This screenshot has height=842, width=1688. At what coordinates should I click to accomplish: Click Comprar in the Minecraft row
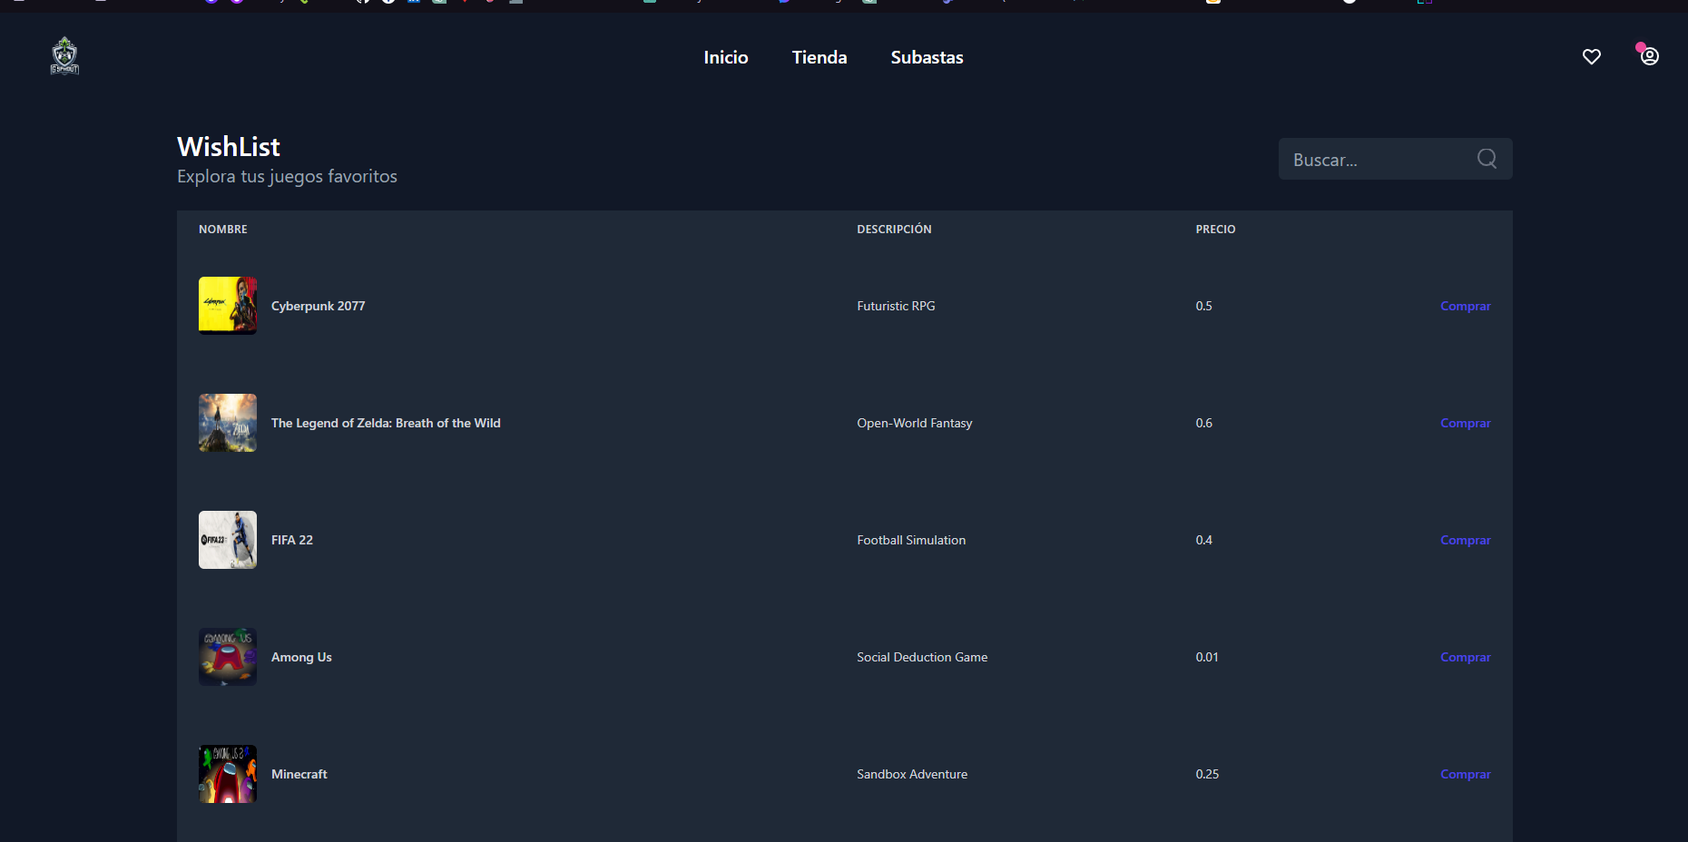pos(1465,774)
